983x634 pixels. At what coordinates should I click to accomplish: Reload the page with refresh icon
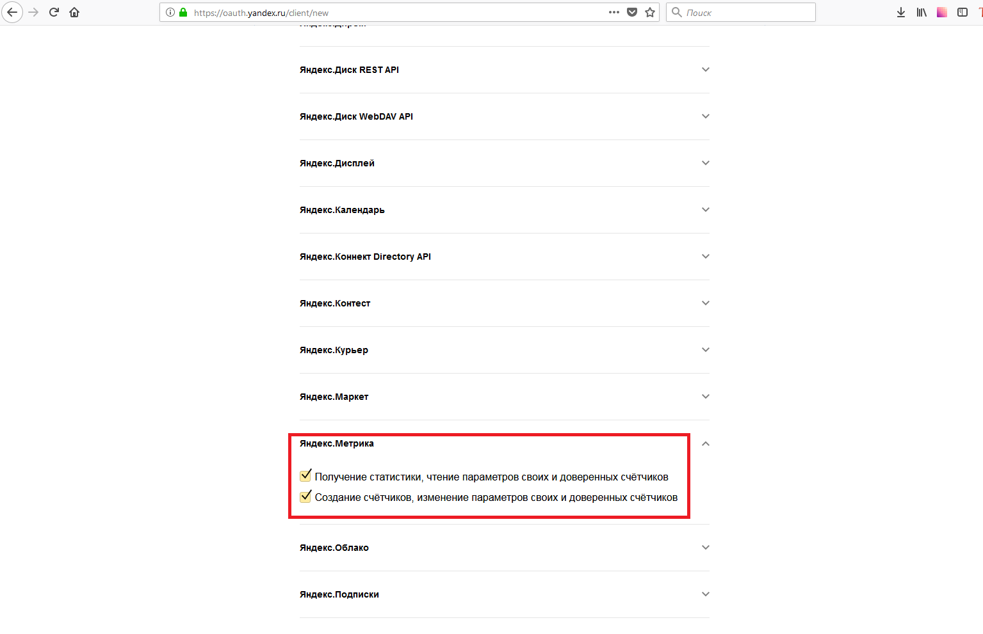click(54, 12)
